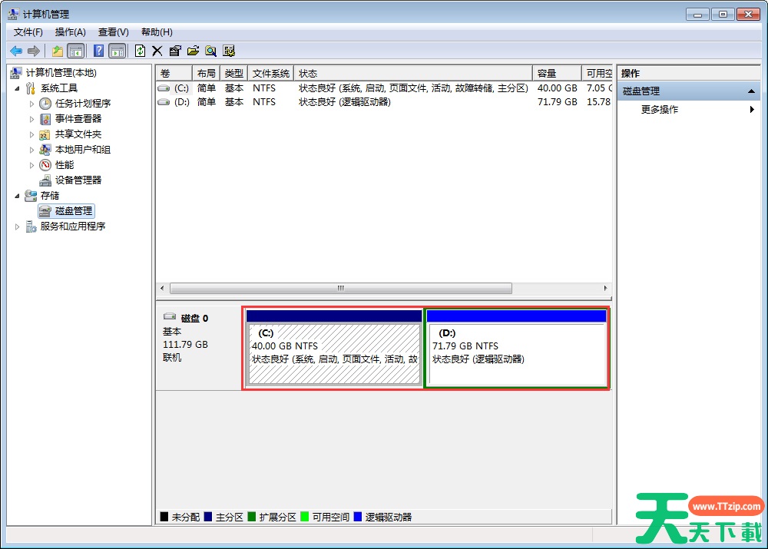The image size is (768, 549).
Task: Click the 容量 column header
Action: click(547, 73)
